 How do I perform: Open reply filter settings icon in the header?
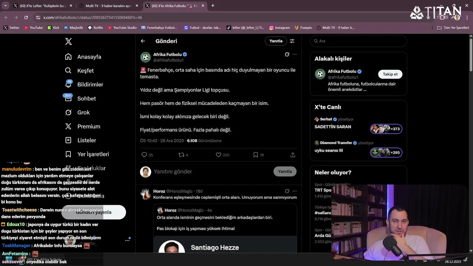(x=292, y=41)
